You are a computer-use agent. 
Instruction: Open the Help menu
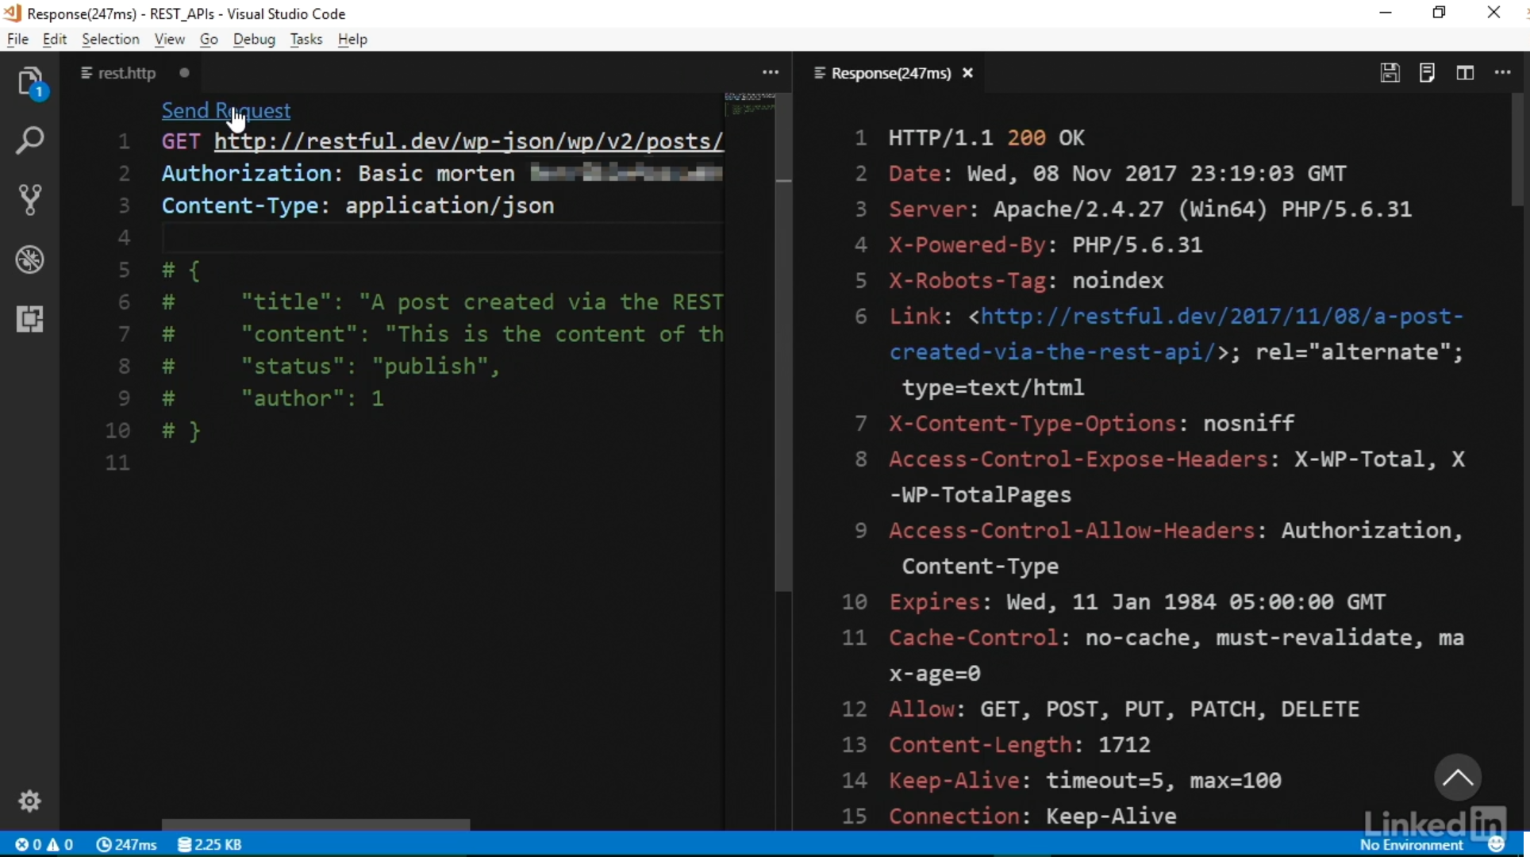click(352, 39)
